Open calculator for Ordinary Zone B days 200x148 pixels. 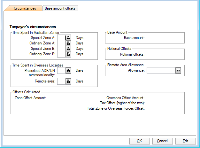click(x=68, y=54)
